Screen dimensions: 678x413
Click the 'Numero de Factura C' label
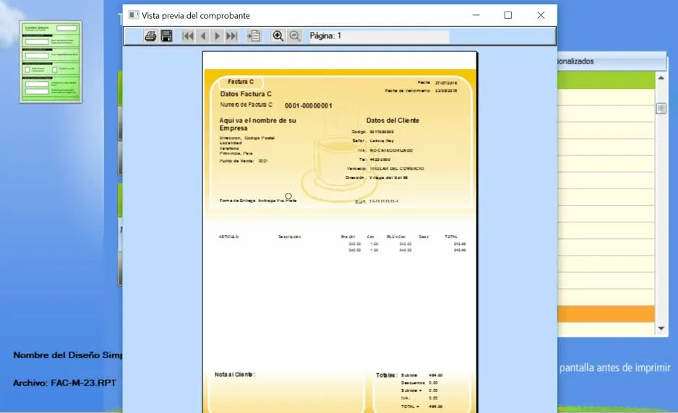[x=246, y=105]
